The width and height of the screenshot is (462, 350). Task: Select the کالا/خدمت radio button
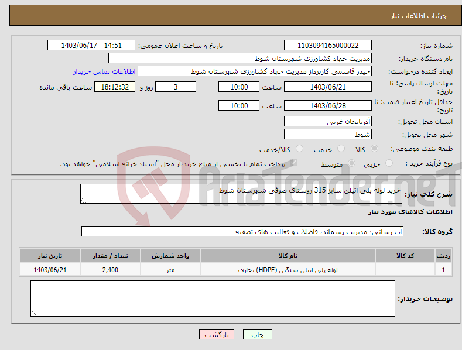pos(299,149)
